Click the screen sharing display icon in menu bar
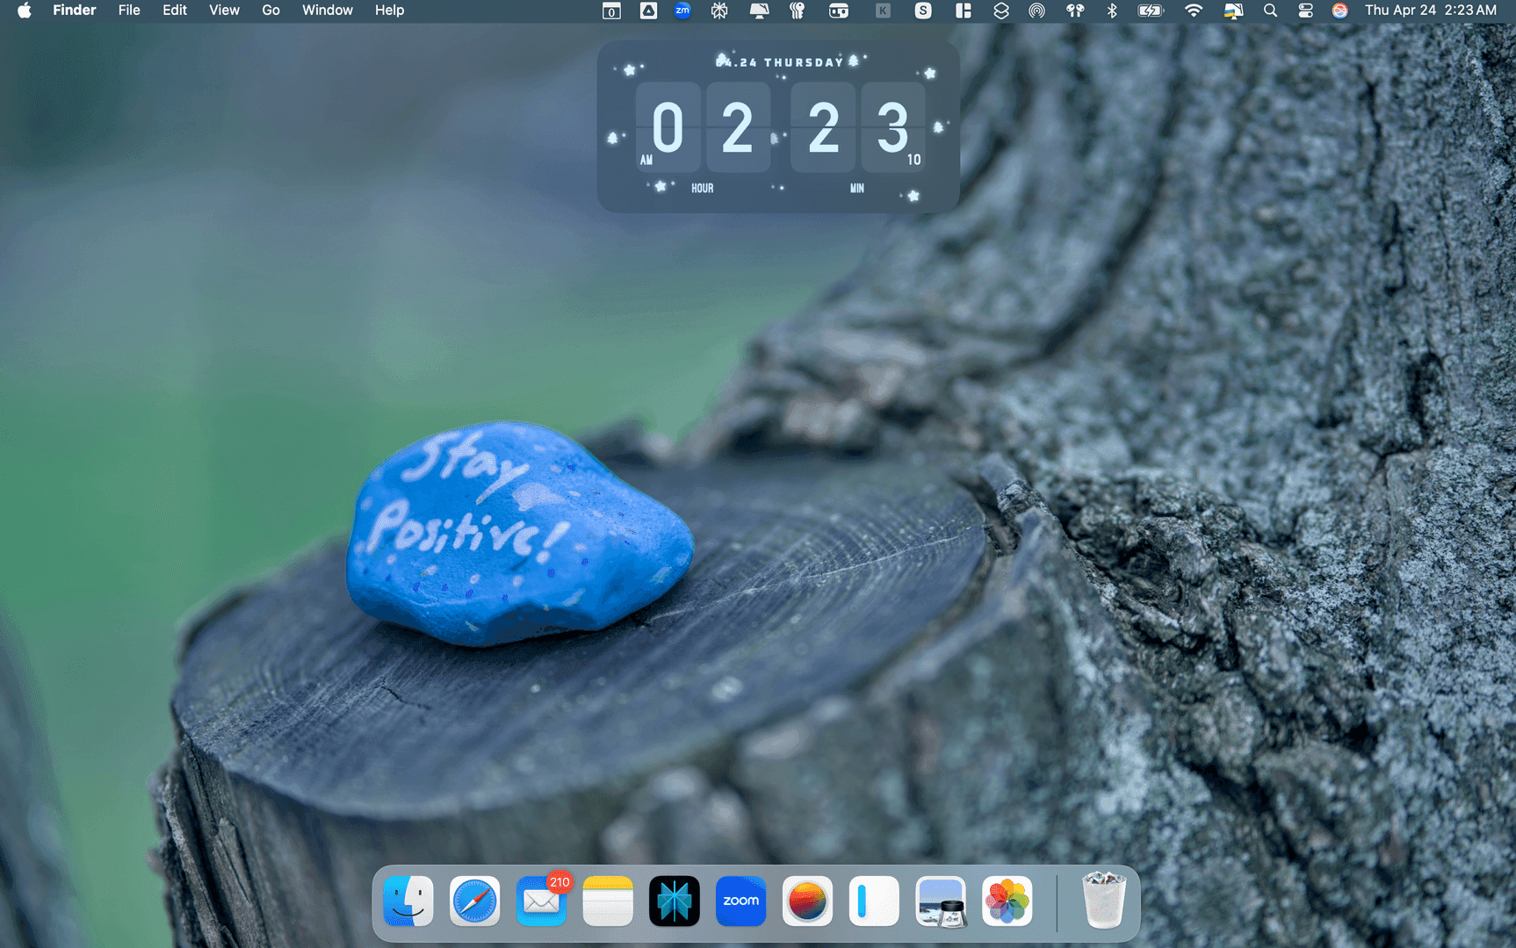Viewport: 1516px width, 948px height. coord(1233,11)
